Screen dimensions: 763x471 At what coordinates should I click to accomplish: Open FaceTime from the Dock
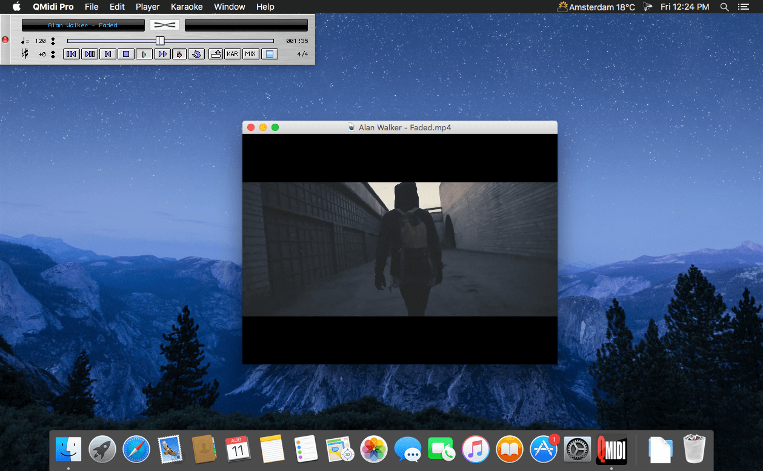442,449
